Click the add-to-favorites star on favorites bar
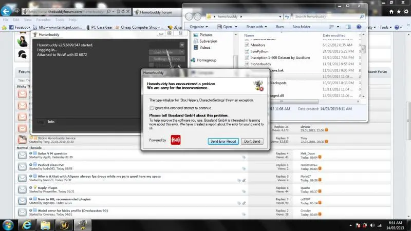The width and height of the screenshot is (411, 231). tap(4, 27)
